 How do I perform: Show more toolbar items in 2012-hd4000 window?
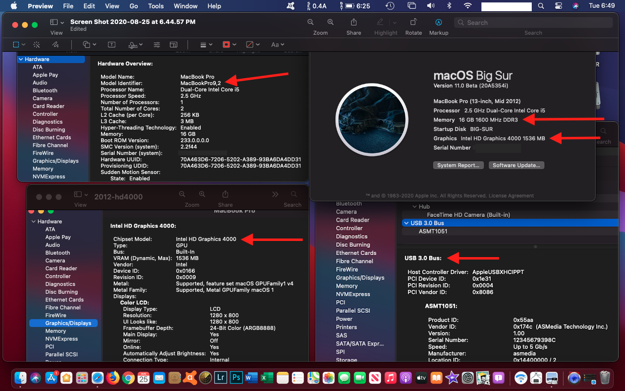pos(275,194)
